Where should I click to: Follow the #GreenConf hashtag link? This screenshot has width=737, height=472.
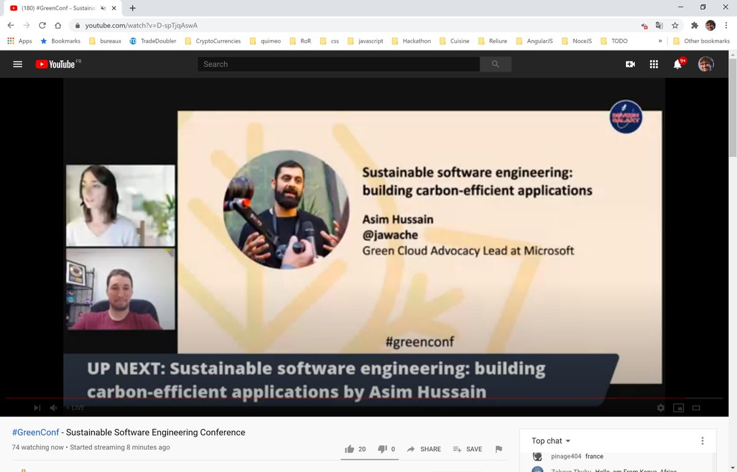point(36,432)
